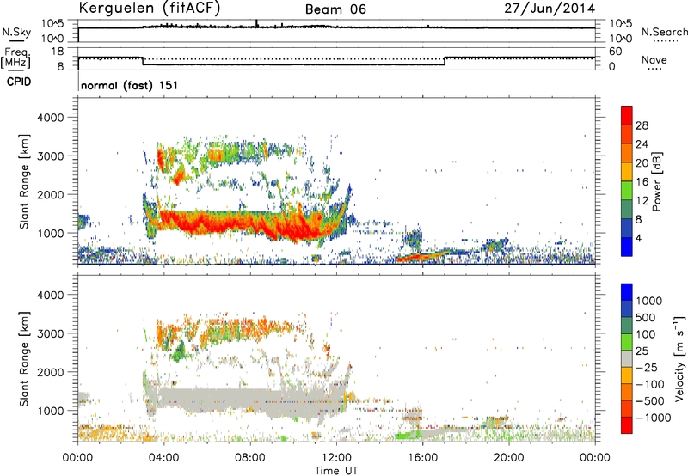Click the 'Nave' legend label

point(654,60)
